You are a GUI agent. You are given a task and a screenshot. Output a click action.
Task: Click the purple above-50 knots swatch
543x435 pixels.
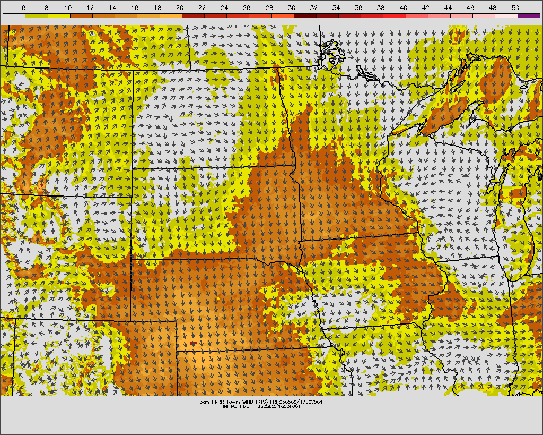529,15
